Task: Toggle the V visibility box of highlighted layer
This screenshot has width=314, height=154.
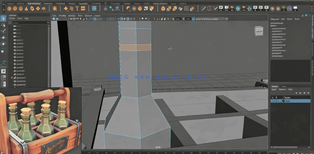Action: 272,101
